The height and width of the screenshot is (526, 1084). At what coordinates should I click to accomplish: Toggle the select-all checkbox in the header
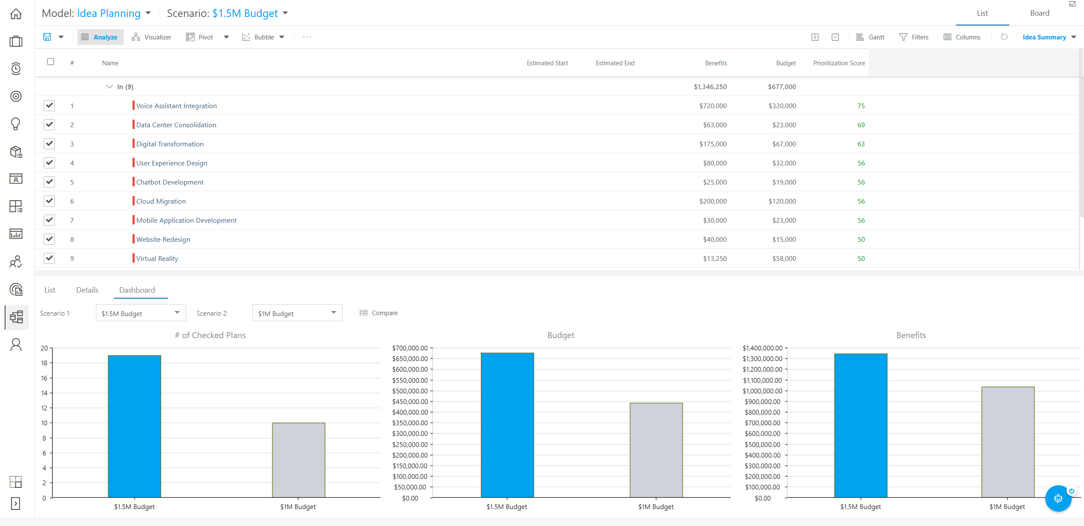(x=51, y=62)
